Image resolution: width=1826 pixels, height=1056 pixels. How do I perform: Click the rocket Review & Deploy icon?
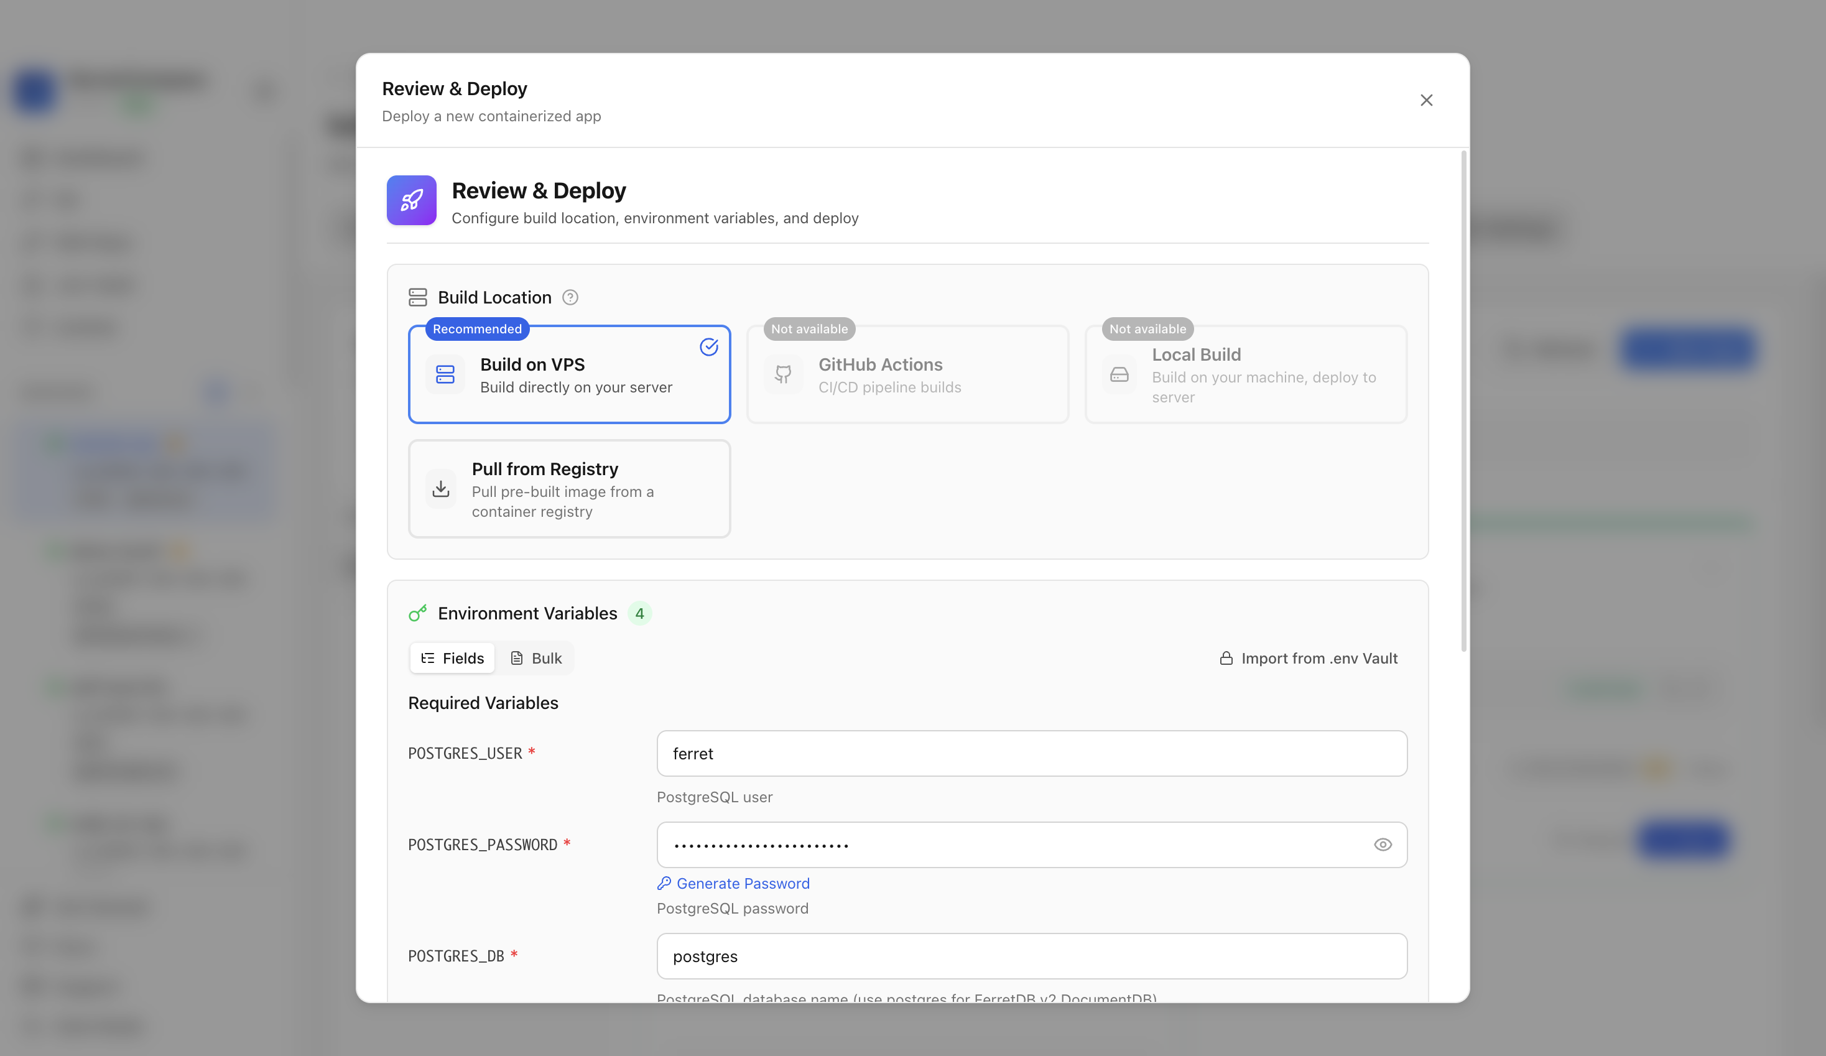pyautogui.click(x=412, y=200)
